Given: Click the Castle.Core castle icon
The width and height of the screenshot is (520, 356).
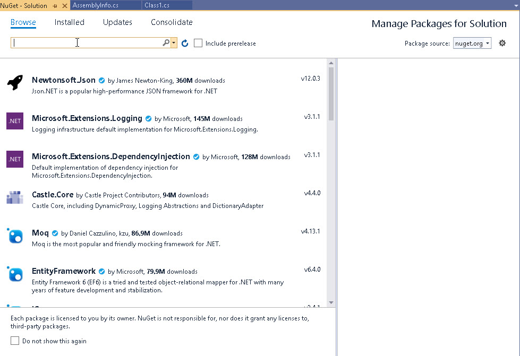Looking at the screenshot, I should coord(15,197).
